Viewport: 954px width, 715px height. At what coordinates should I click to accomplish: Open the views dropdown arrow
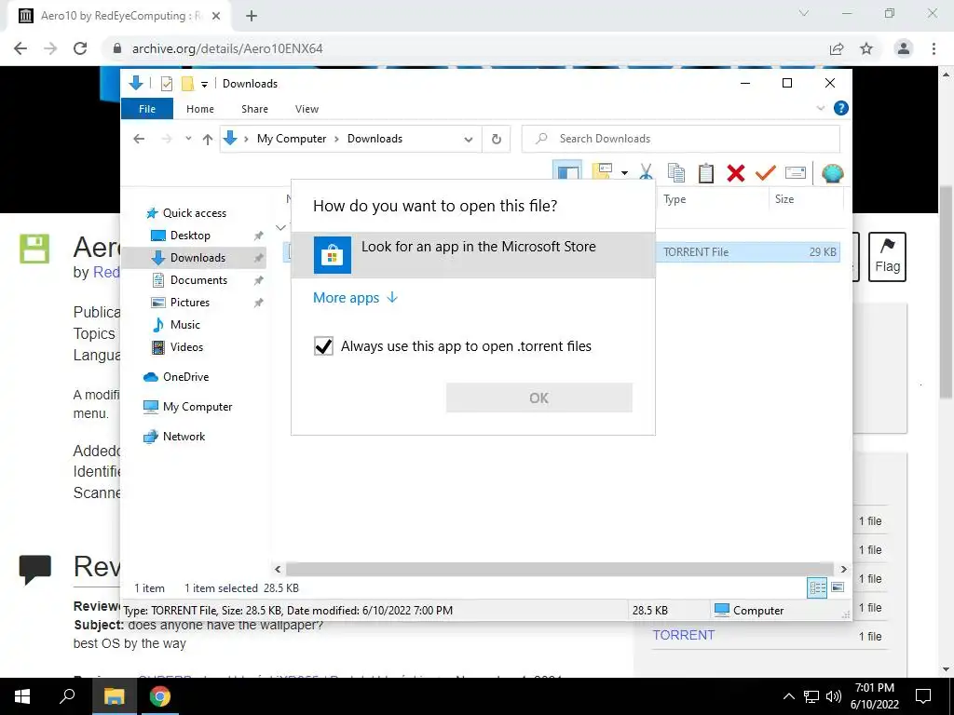(624, 173)
